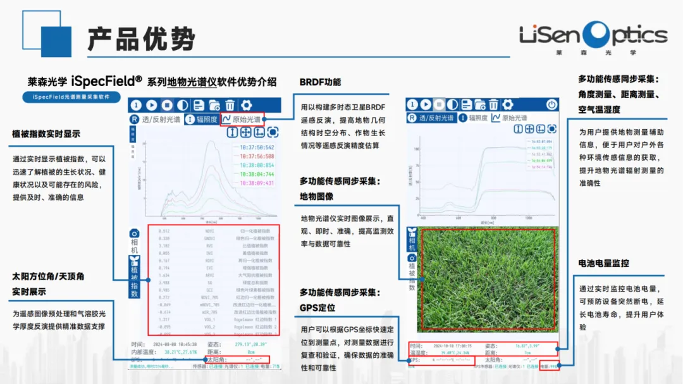Stop acquisition square icon in right window

pos(439,104)
